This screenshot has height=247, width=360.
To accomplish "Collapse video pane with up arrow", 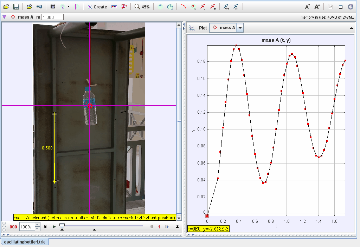I will point(4,235).
